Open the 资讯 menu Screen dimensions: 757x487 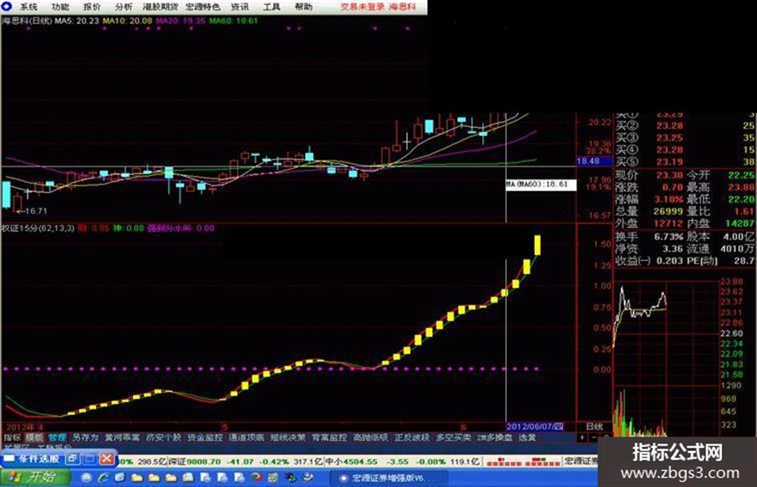(240, 6)
